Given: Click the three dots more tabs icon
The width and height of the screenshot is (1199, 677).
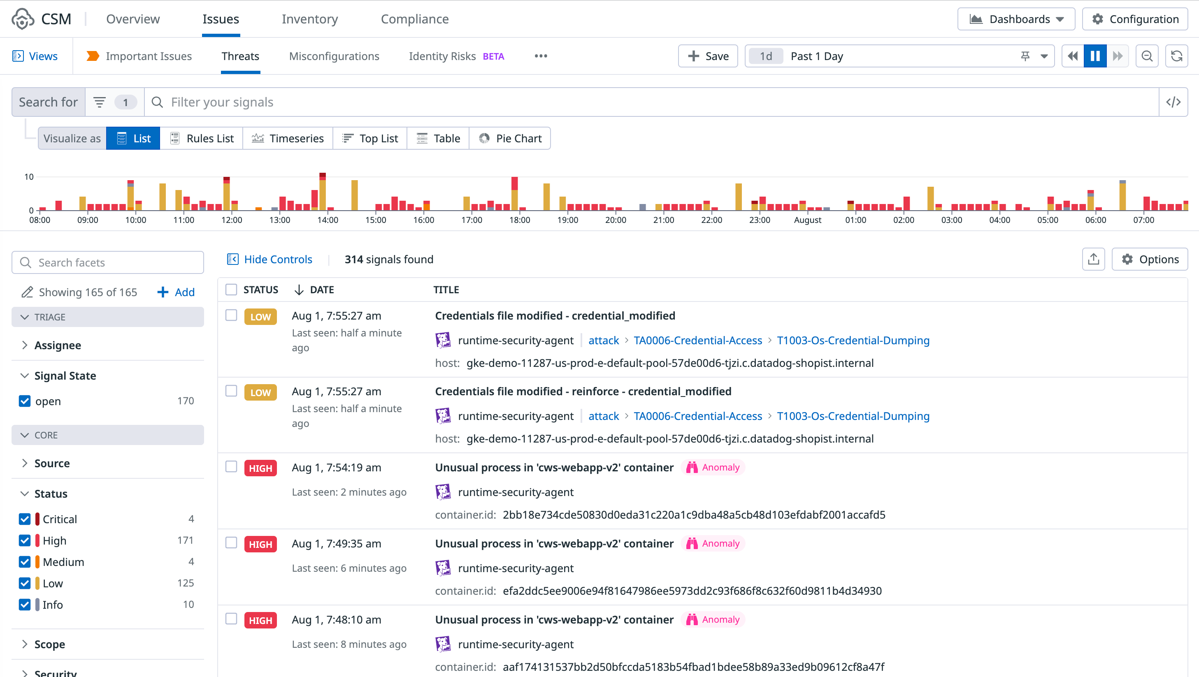Looking at the screenshot, I should click(540, 56).
